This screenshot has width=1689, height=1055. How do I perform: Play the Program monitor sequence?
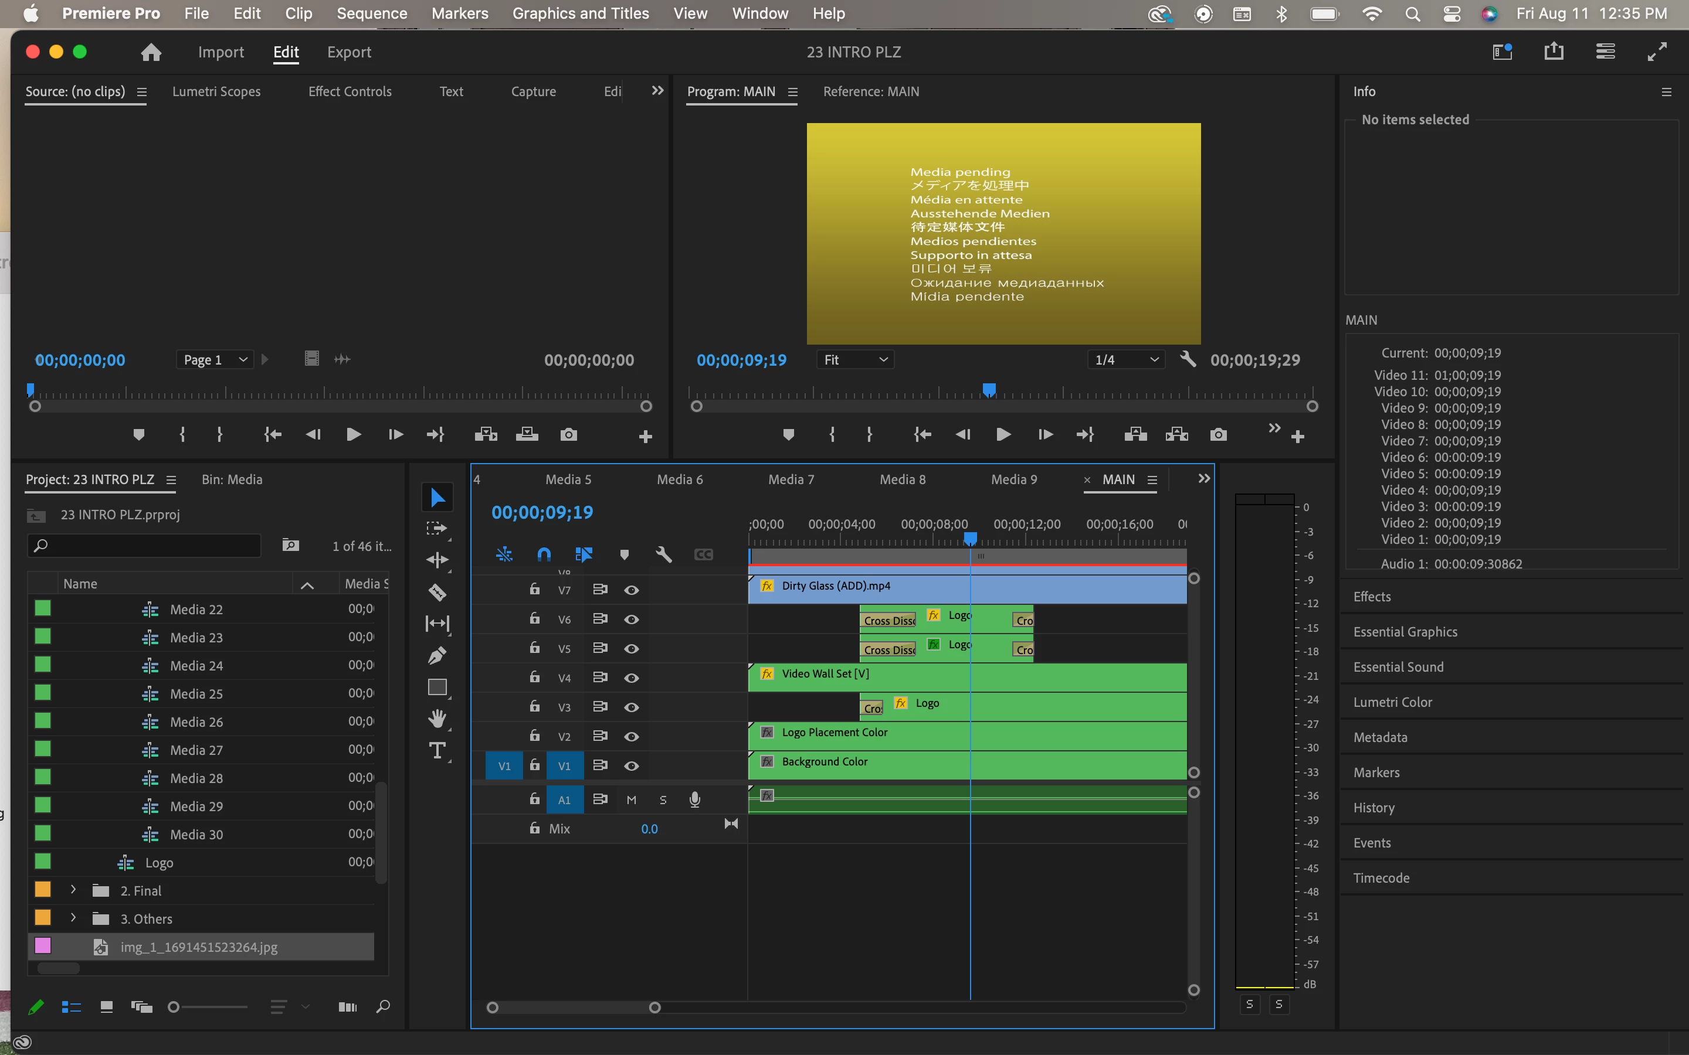pos(1003,435)
